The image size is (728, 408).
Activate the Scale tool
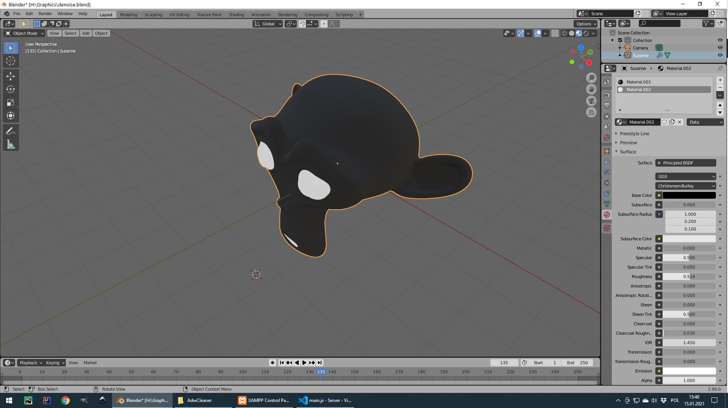(x=11, y=103)
